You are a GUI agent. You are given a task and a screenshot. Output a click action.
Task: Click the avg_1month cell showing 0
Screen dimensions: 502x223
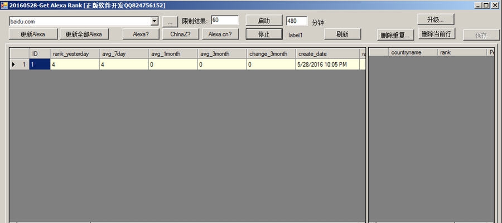tap(173, 65)
